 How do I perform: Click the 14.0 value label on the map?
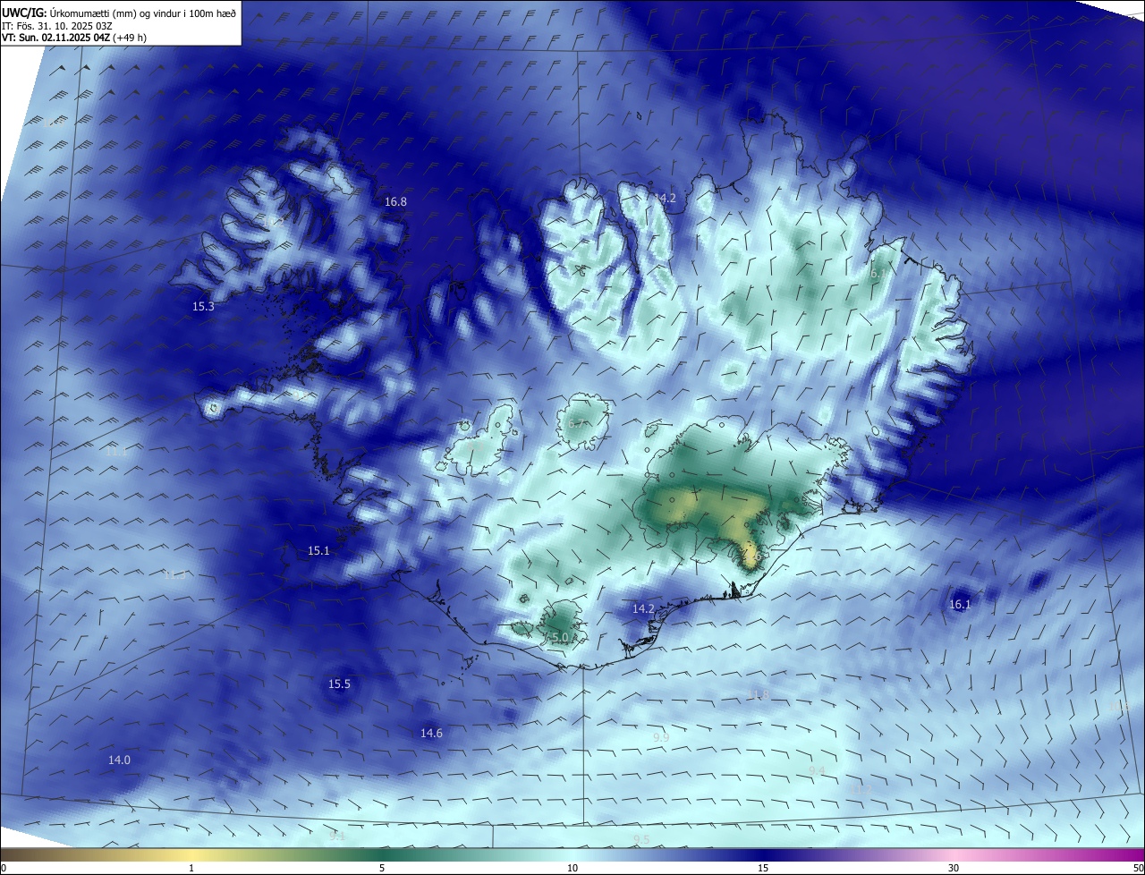coord(119,760)
